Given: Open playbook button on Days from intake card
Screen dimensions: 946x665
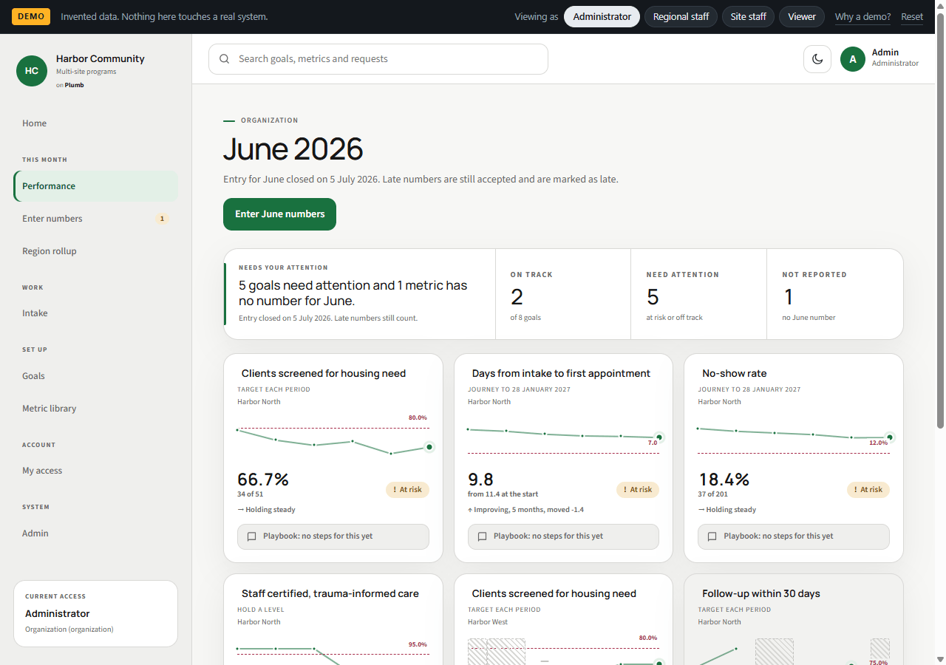Looking at the screenshot, I should (563, 536).
